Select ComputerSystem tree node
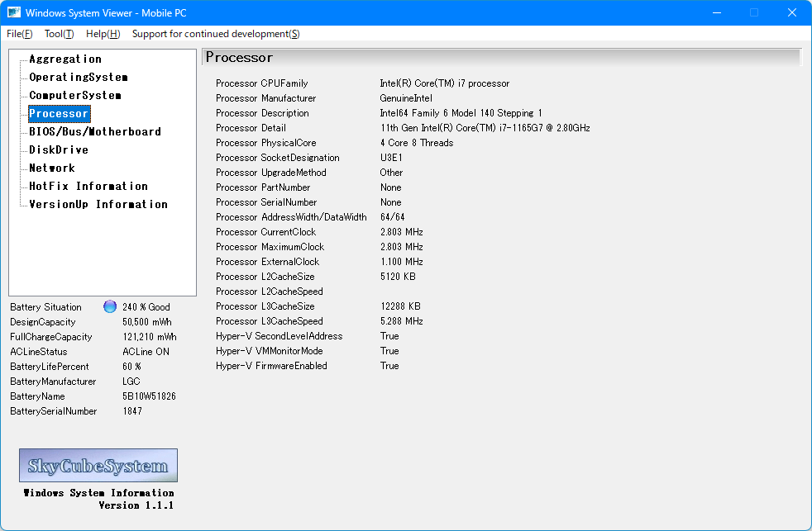The height and width of the screenshot is (531, 812). [75, 95]
